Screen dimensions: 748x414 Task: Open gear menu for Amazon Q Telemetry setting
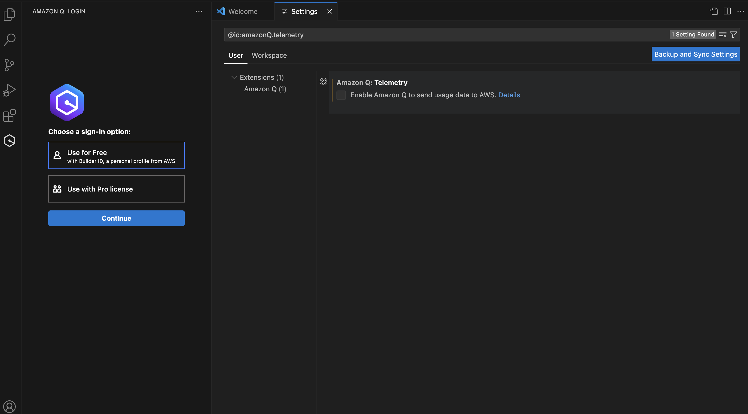(323, 82)
